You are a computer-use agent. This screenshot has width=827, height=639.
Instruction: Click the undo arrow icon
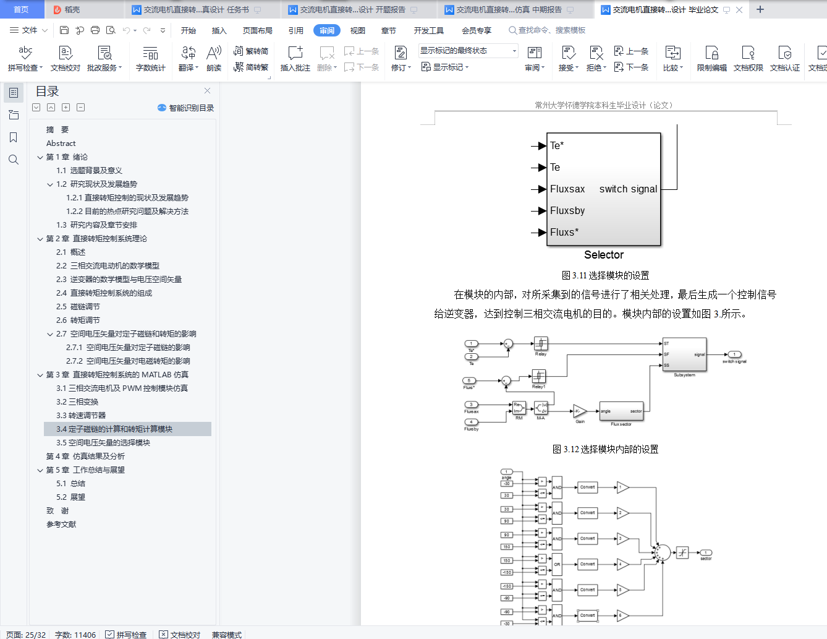pos(127,30)
